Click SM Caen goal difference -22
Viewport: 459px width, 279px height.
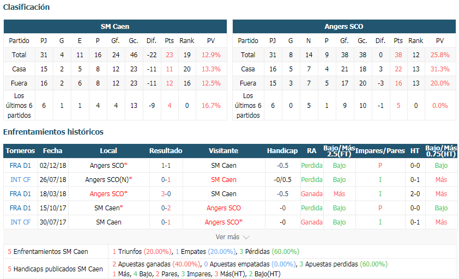(152, 54)
